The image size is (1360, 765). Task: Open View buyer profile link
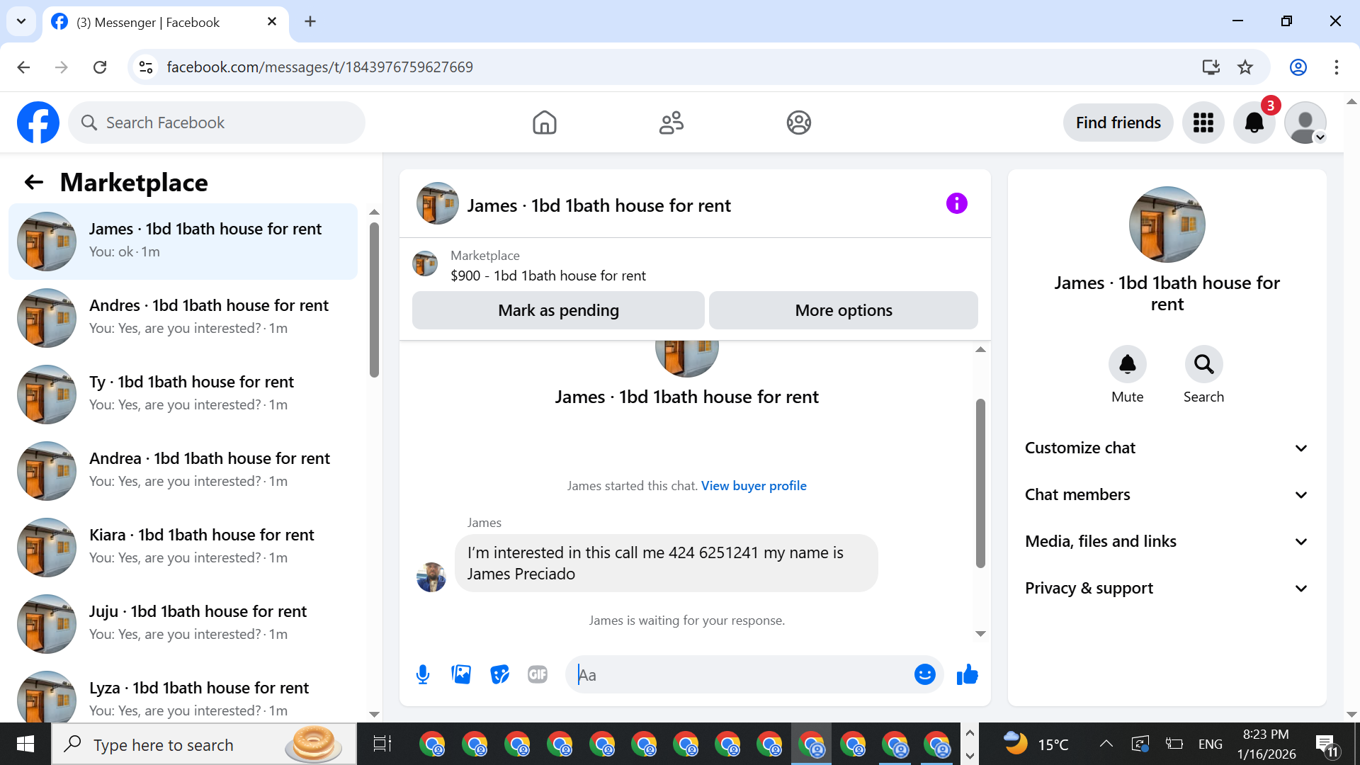coord(754,486)
